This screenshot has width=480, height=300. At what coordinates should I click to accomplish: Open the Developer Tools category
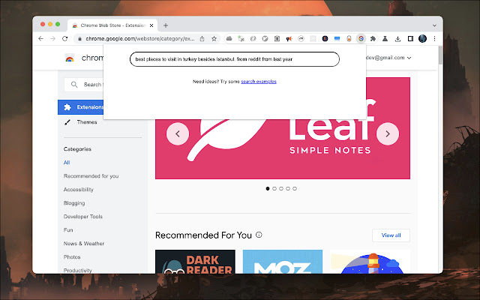83,217
